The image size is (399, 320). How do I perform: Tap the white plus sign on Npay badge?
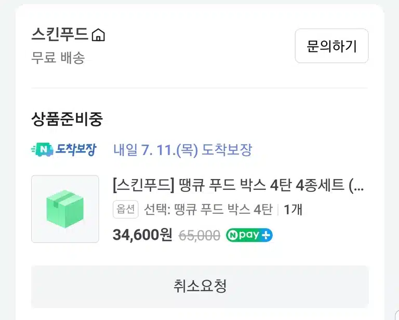click(x=266, y=235)
